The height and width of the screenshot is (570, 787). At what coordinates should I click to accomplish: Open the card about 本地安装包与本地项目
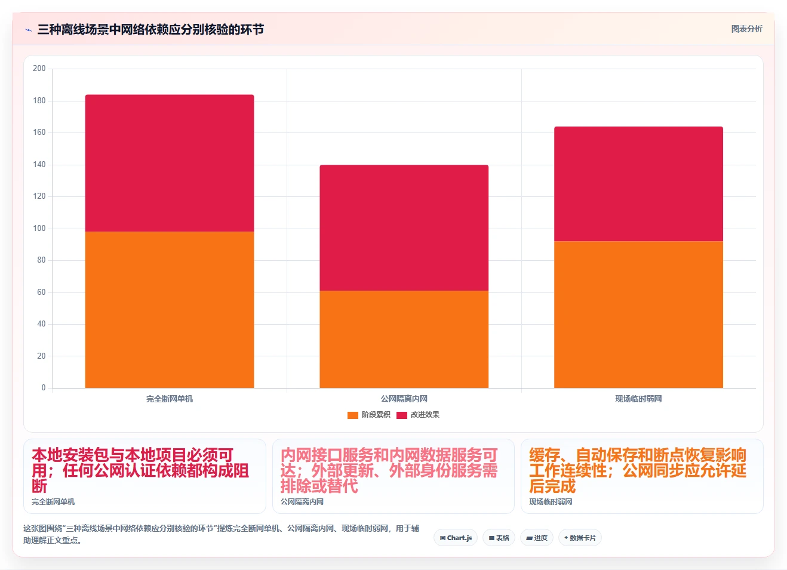pos(145,476)
